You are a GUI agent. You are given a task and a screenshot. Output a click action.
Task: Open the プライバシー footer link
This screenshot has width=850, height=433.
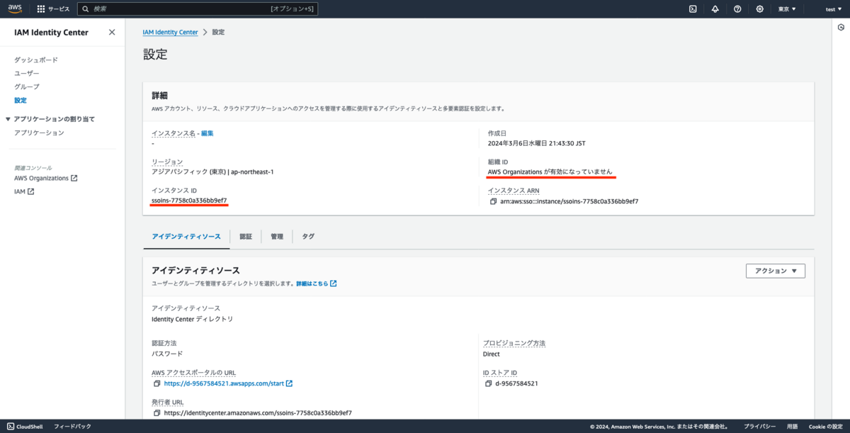(759, 426)
